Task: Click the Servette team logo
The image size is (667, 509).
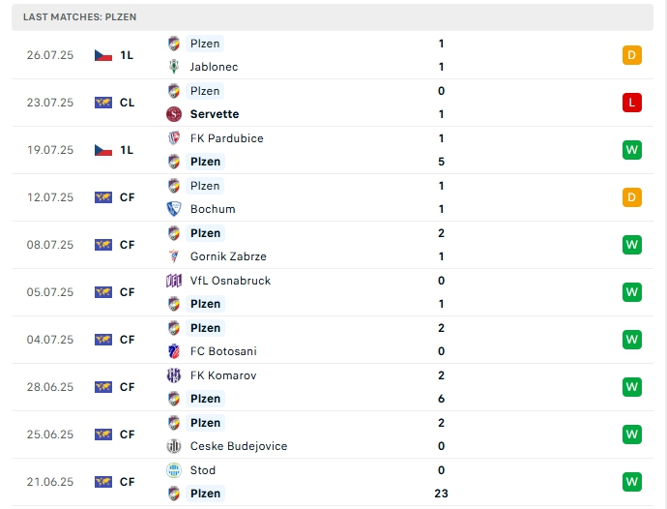Action: click(x=174, y=114)
